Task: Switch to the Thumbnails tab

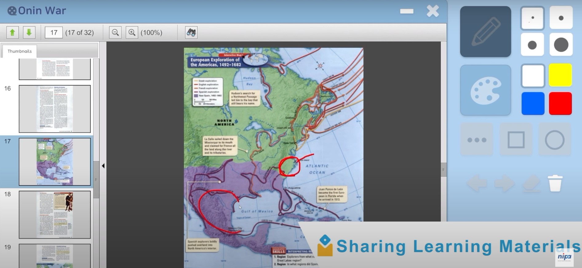Action: coord(19,51)
